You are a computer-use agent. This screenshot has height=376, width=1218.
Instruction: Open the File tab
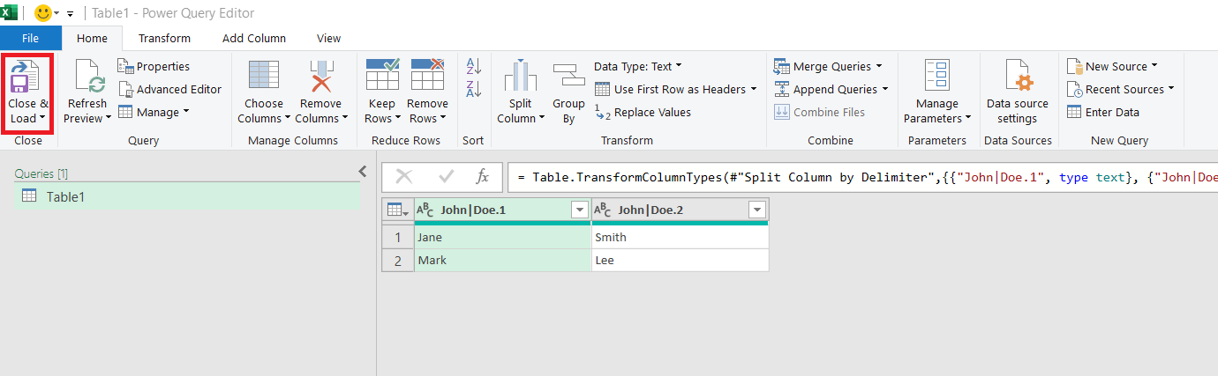tap(31, 38)
